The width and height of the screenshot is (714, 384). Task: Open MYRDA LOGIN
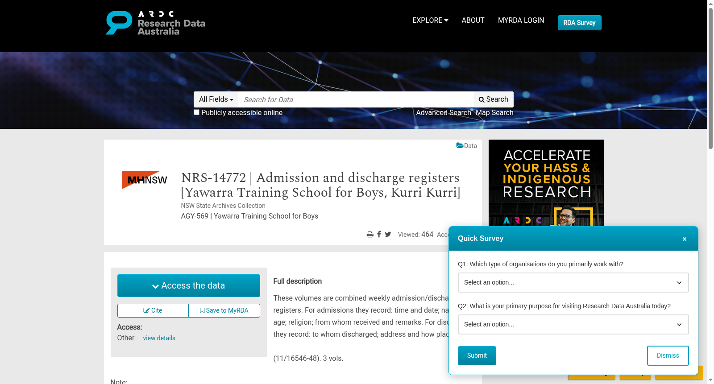(521, 20)
